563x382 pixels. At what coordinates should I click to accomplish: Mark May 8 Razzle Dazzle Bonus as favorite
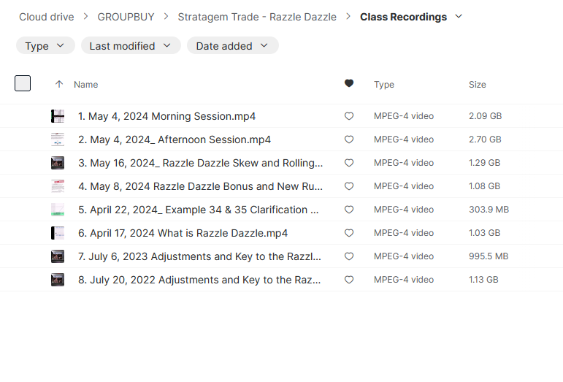(x=349, y=186)
